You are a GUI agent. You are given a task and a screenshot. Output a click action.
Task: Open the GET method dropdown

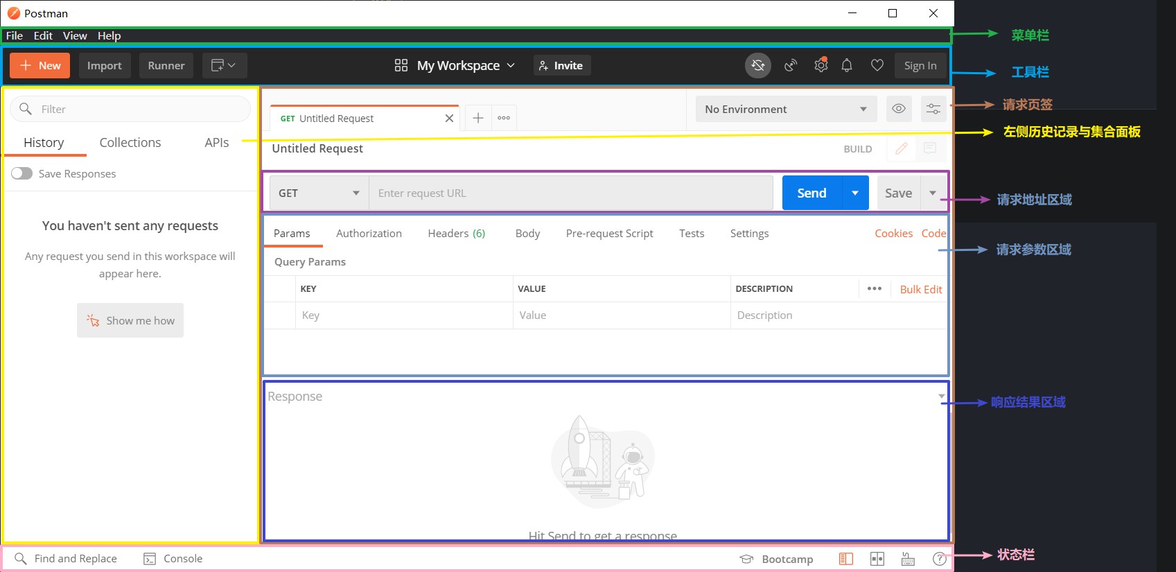tap(319, 193)
